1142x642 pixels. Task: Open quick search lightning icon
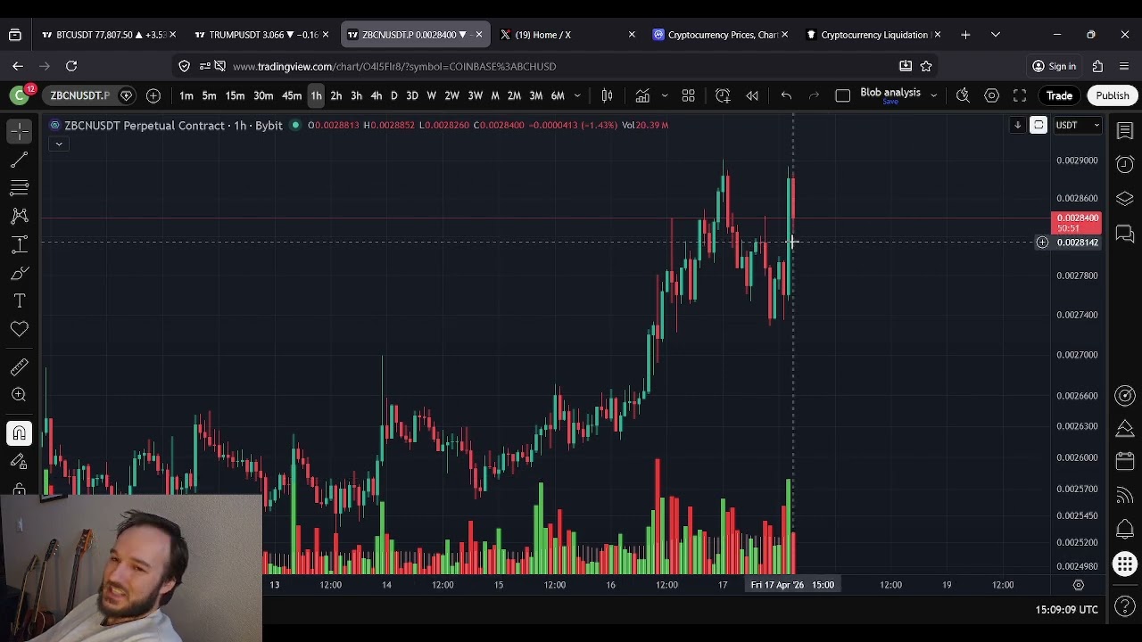pyautogui.click(x=963, y=95)
